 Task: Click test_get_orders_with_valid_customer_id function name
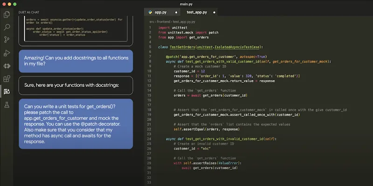[x=222, y=61]
